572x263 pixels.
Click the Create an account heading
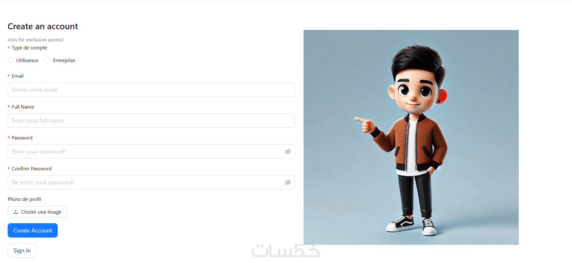click(x=43, y=26)
